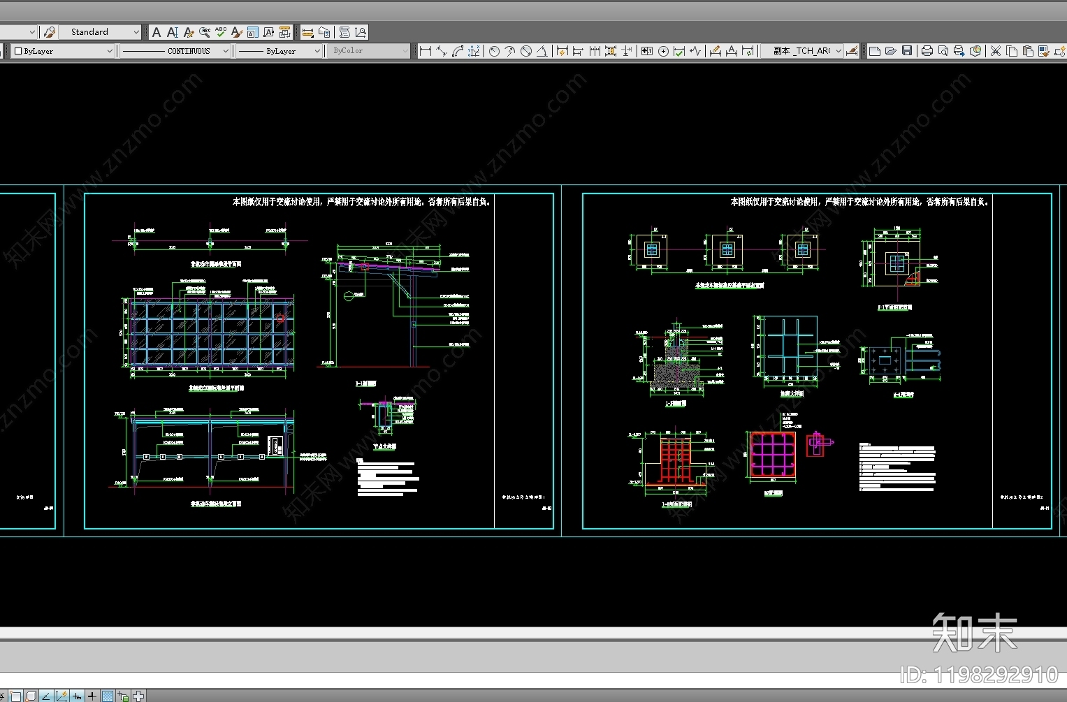Click the Paste clipboard icon
The height and width of the screenshot is (702, 1067).
(1028, 51)
